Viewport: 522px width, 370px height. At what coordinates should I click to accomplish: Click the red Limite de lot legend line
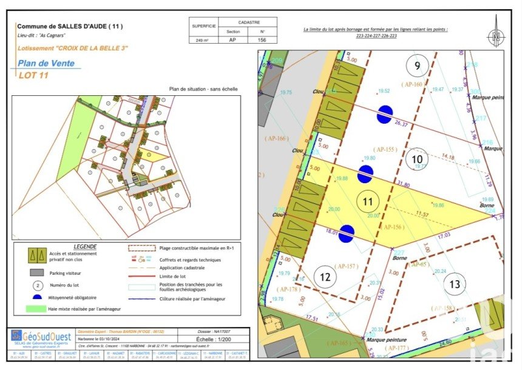(x=142, y=276)
